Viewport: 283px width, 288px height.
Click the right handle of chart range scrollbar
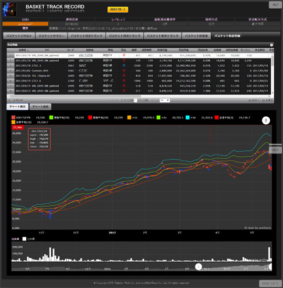coord(270,267)
